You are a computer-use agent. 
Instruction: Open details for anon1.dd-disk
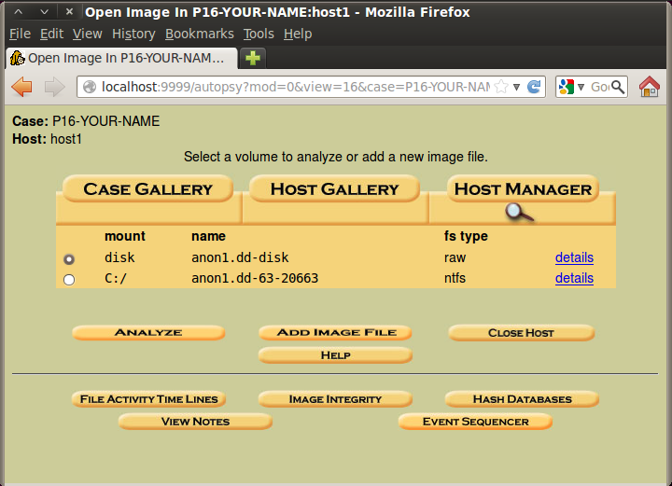pyautogui.click(x=574, y=257)
